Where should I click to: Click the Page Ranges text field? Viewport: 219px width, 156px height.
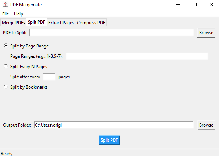137,56
